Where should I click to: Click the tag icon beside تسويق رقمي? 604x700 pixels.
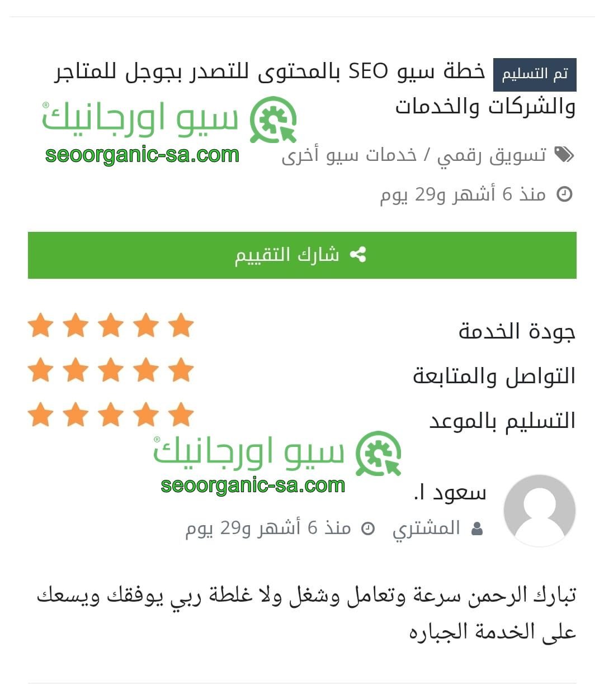tap(564, 154)
